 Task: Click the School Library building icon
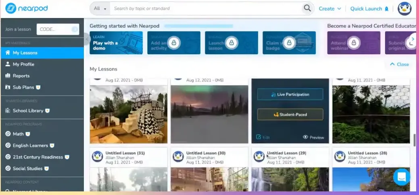point(8,110)
